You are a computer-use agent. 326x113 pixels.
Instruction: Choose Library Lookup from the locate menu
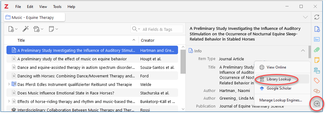(282, 79)
